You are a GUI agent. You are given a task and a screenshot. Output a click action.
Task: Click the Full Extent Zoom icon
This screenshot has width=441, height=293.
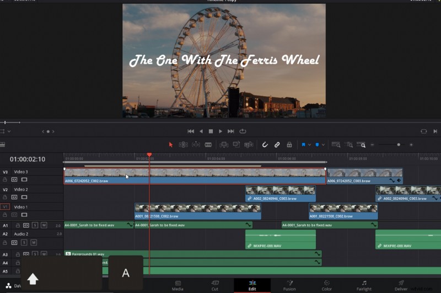pyautogui.click(x=336, y=145)
